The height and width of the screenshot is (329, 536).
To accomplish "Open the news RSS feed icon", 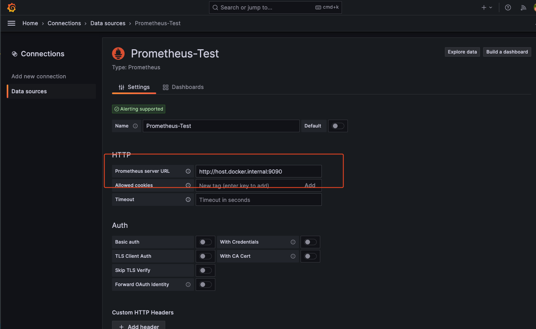I will tap(523, 7).
